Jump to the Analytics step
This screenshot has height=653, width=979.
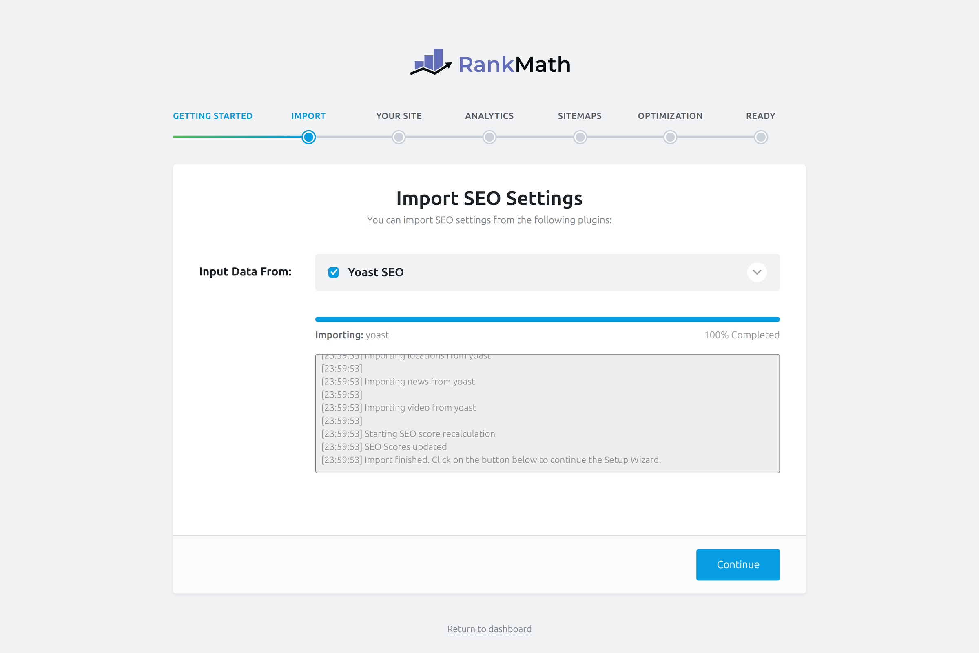tap(489, 116)
